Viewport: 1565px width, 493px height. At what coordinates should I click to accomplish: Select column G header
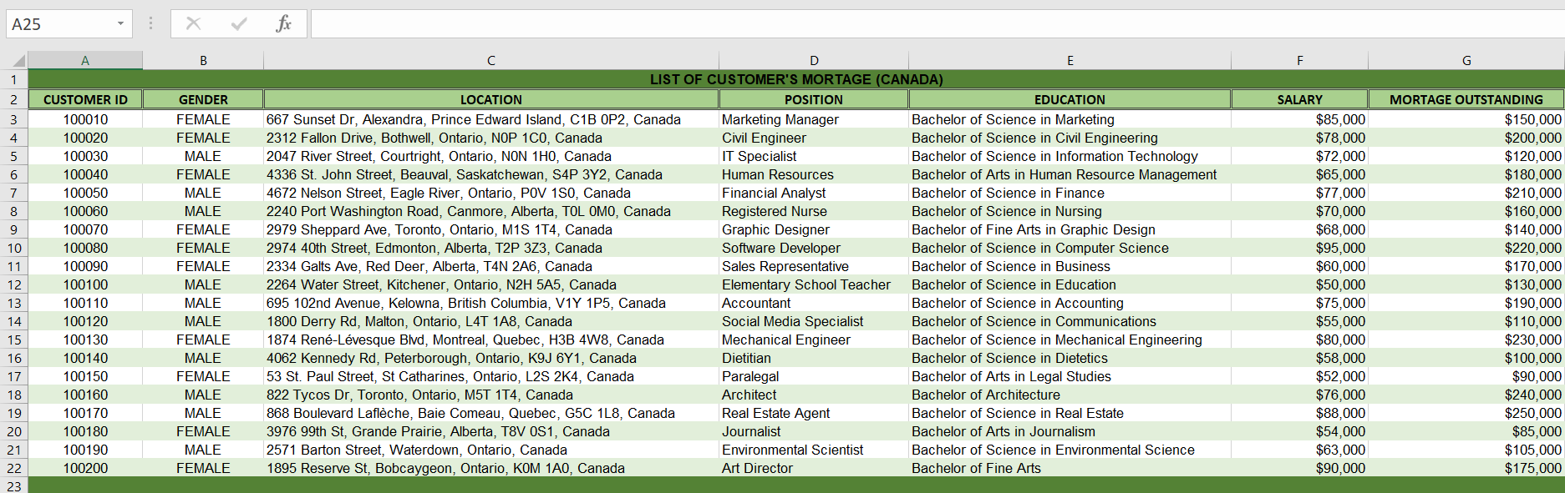pos(1466,60)
